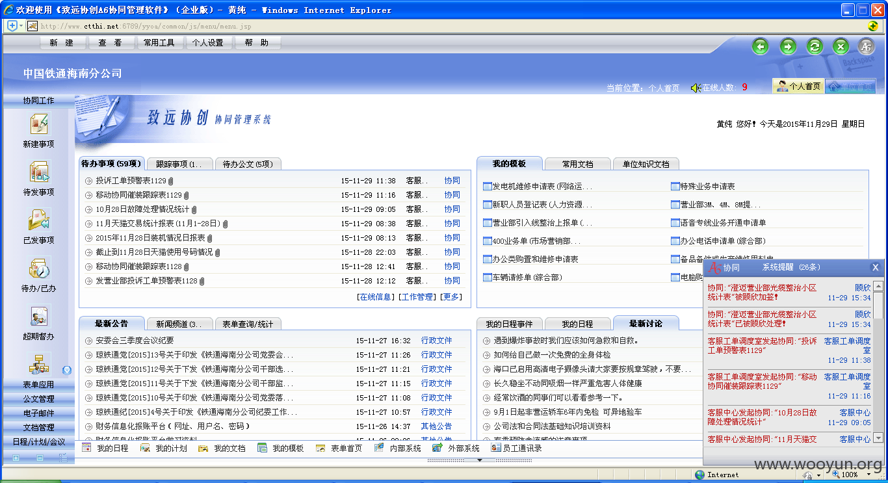
Task: Open the 待发事项 sidebar icon
Action: click(x=38, y=172)
